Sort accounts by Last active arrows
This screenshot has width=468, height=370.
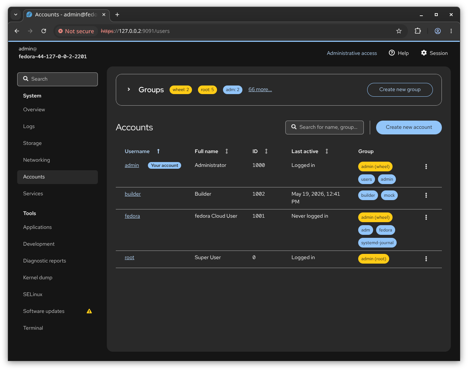pyautogui.click(x=327, y=151)
